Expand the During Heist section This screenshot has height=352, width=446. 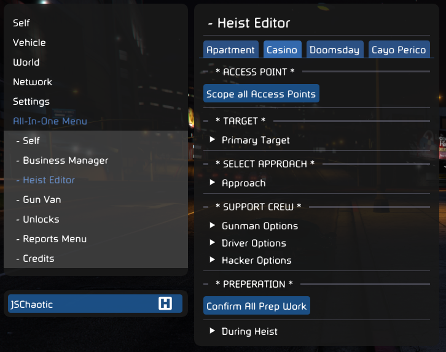point(212,331)
